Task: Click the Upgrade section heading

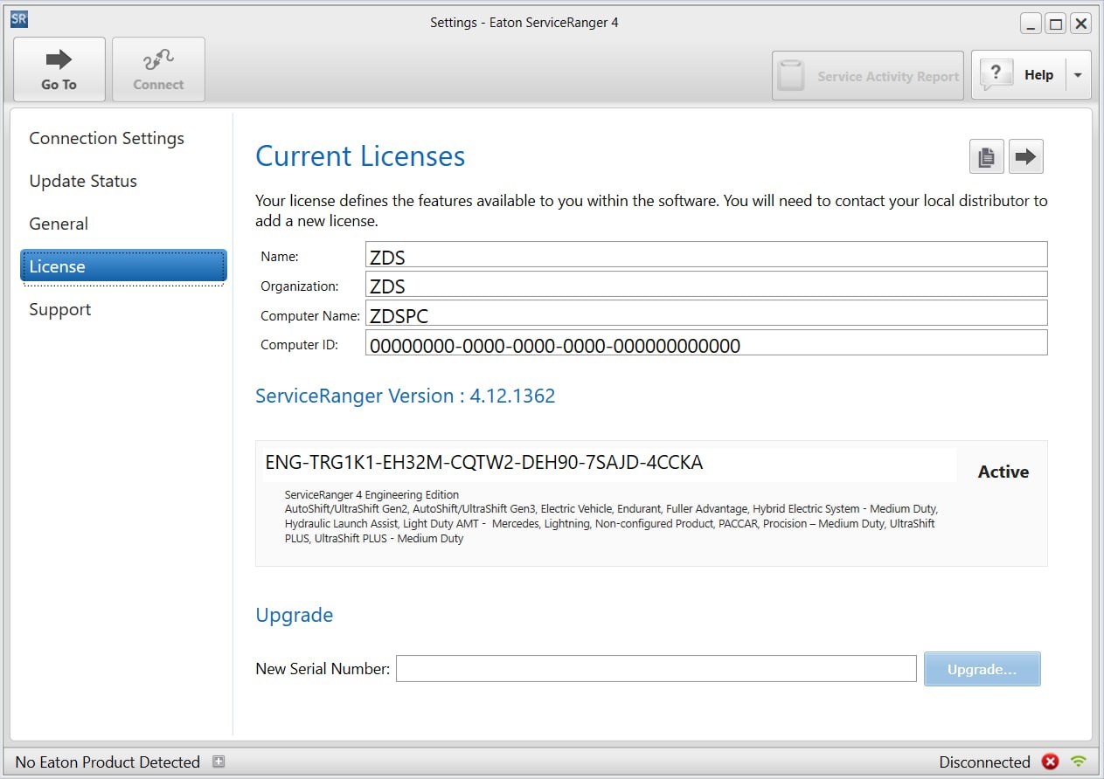Action: [x=294, y=615]
